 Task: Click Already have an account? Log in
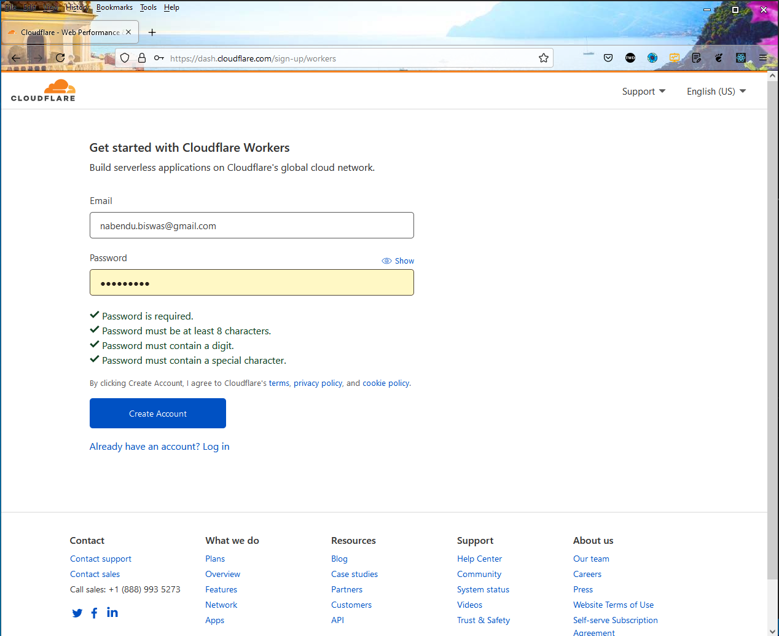pos(160,446)
